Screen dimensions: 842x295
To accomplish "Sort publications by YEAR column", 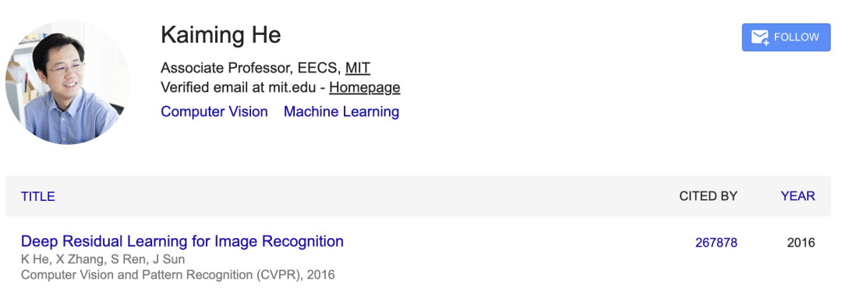I will (798, 196).
